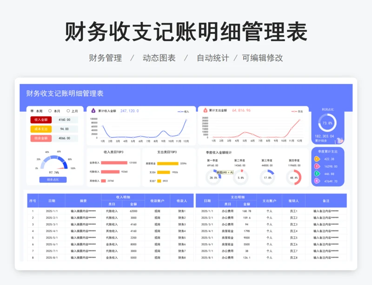
Task: Click the 支出类目TOP3 chart title
Action: (x=167, y=152)
